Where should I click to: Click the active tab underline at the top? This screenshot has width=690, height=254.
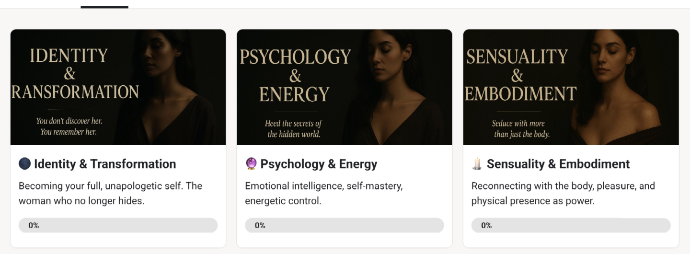pos(104,7)
